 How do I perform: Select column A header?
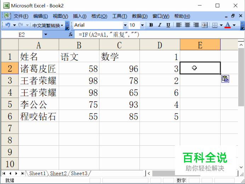(39, 45)
